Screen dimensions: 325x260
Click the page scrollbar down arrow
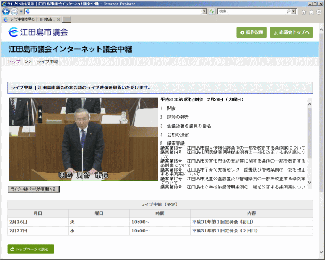[x=321, y=252]
